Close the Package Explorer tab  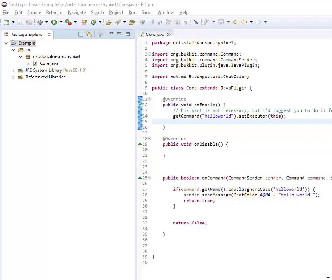(x=49, y=35)
